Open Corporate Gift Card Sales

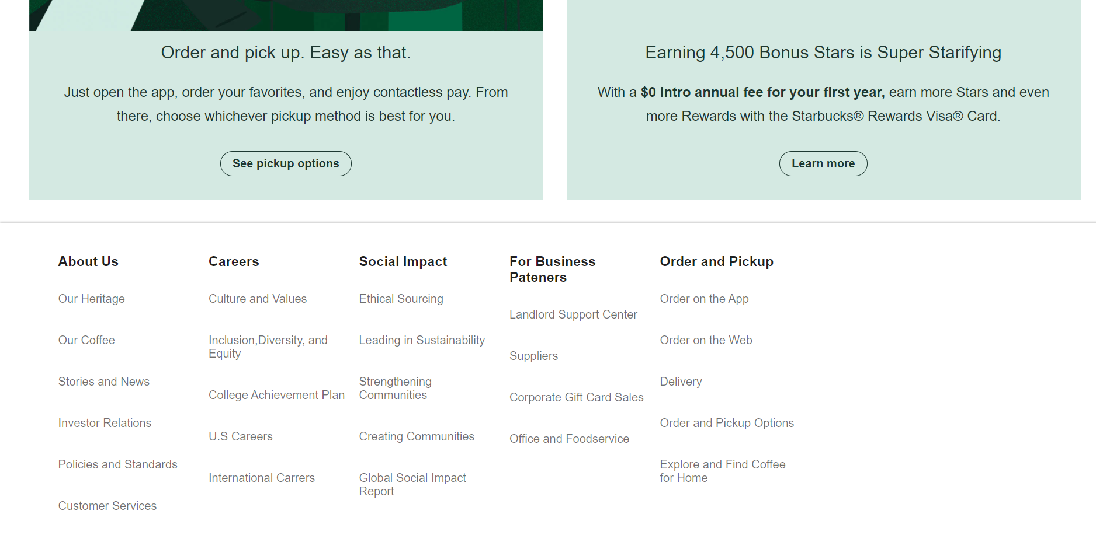576,397
